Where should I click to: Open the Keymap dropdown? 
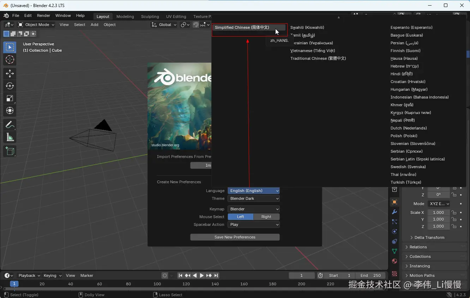tap(254, 209)
